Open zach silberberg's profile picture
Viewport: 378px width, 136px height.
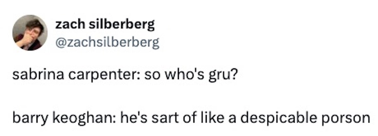tap(30, 32)
